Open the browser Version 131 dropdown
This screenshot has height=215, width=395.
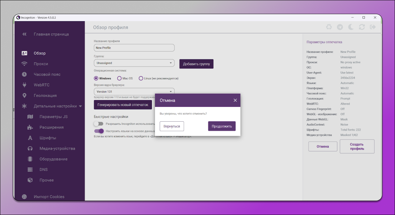pyautogui.click(x=134, y=91)
